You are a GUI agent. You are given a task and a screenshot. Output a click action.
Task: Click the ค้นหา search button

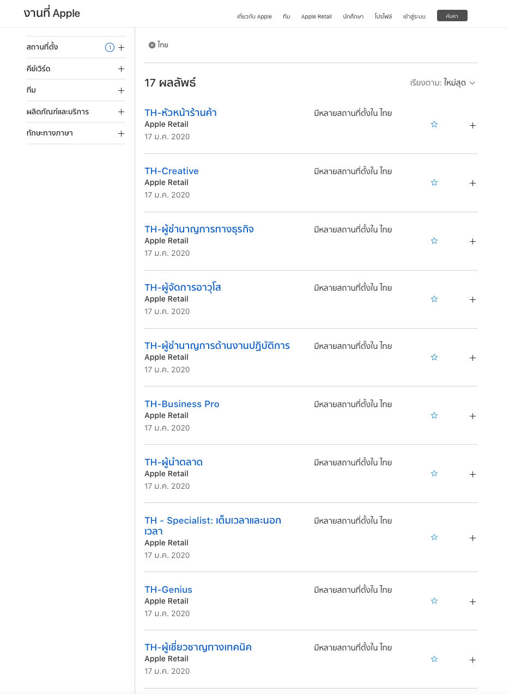pyautogui.click(x=451, y=15)
